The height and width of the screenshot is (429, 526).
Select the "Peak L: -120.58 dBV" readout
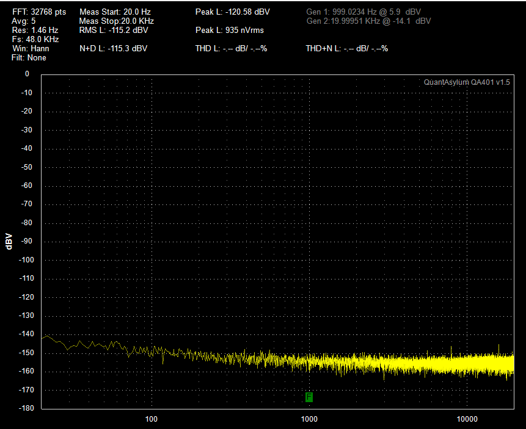(x=233, y=12)
